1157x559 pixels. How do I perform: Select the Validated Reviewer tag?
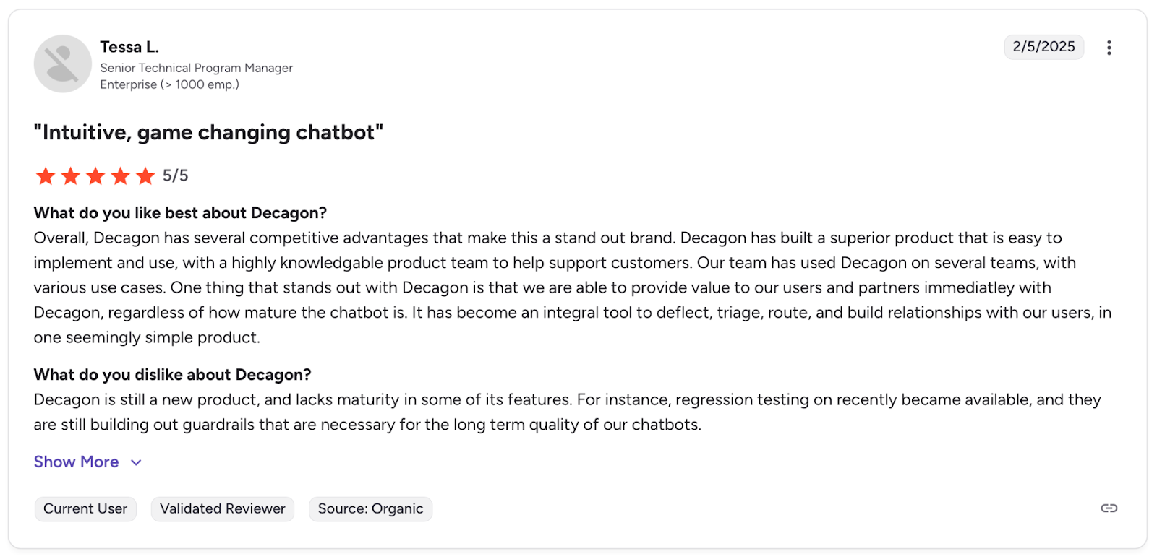[222, 509]
